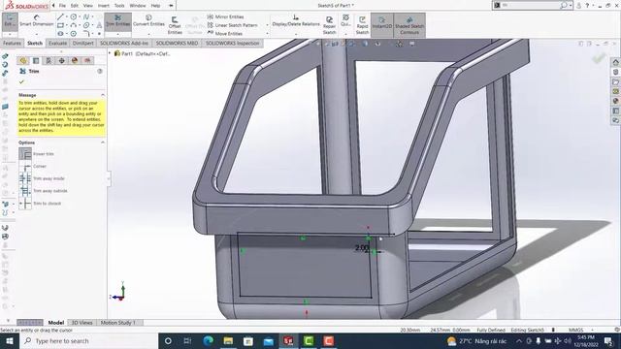
Task: Select the Sketch Fillet tool
Action: (x=86, y=34)
